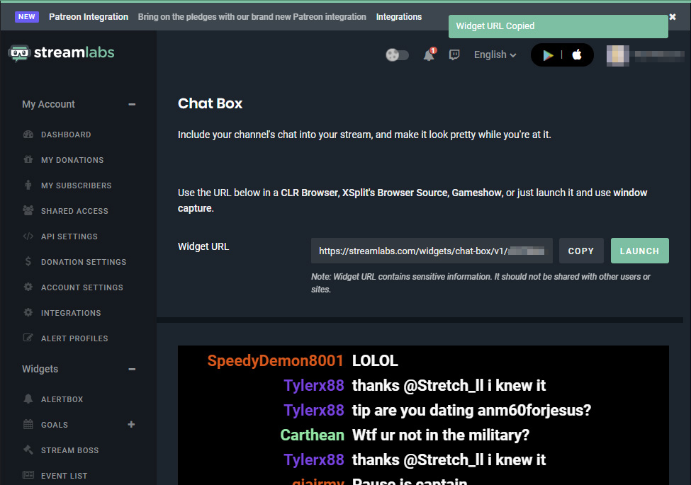
Task: Open Donation Settings page
Action: click(x=84, y=262)
